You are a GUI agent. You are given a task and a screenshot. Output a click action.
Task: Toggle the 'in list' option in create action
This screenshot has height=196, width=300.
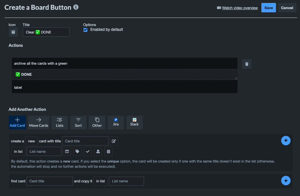(x=18, y=151)
